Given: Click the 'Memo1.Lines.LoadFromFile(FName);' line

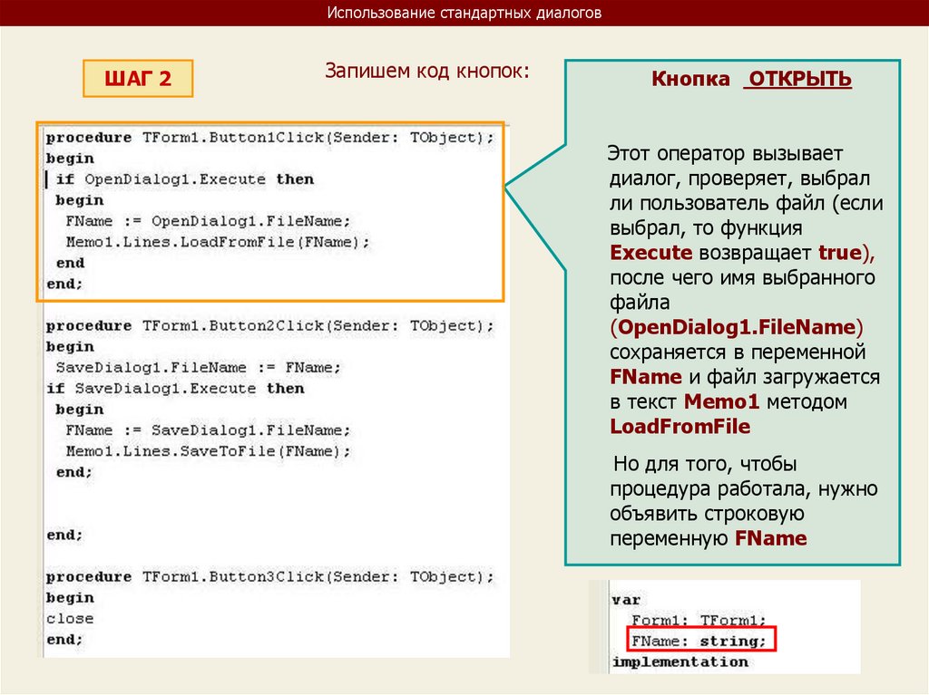Looking at the screenshot, I should (x=218, y=242).
